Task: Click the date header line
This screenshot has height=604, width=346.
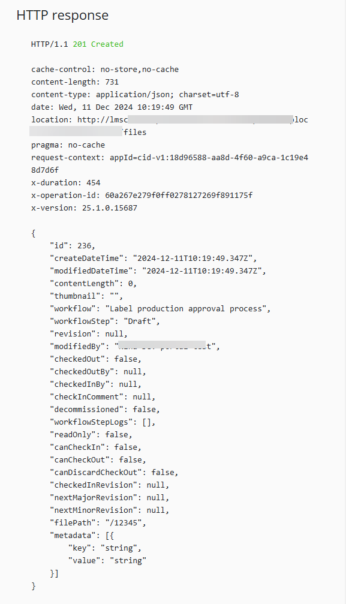Action: tap(112, 107)
